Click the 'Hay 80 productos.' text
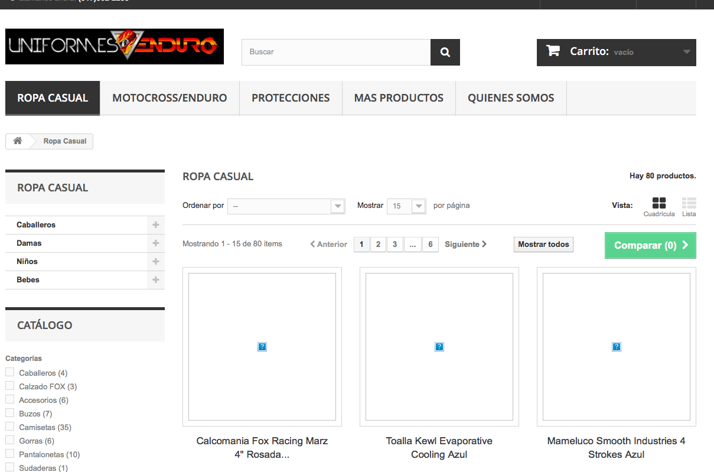This screenshot has height=472, width=714. pos(663,176)
